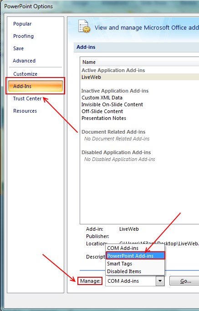The height and width of the screenshot is (311, 199).
Task: Open the Advanced options category
Action: pos(24,61)
